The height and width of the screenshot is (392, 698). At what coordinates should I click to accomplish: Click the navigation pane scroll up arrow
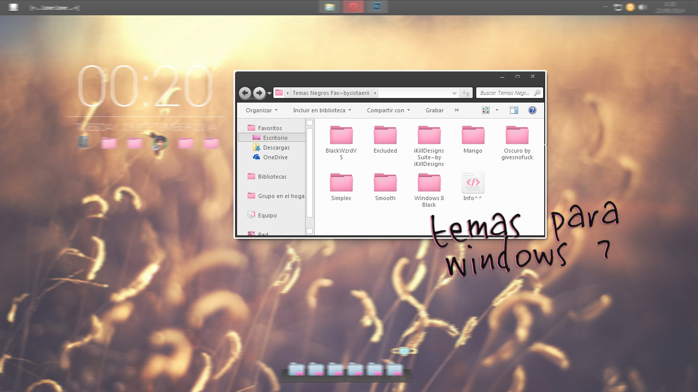310,123
